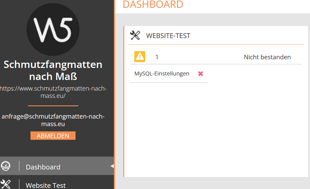Click the red X next to MySQL-Einstellungen
The image size is (310, 189).
[x=200, y=74]
